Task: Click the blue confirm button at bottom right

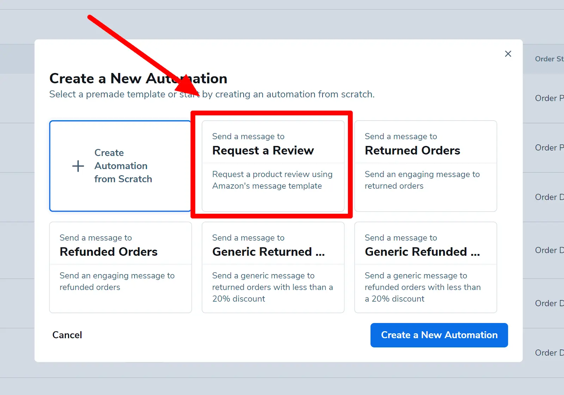Action: pyautogui.click(x=439, y=335)
